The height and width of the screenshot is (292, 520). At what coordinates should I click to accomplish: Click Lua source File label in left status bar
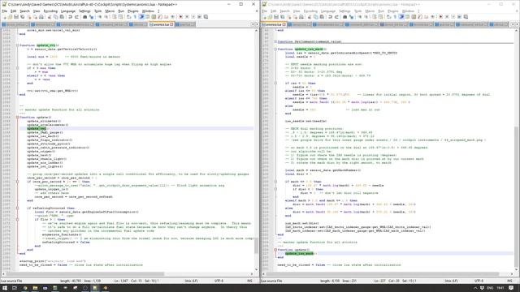pyautogui.click(x=11, y=281)
